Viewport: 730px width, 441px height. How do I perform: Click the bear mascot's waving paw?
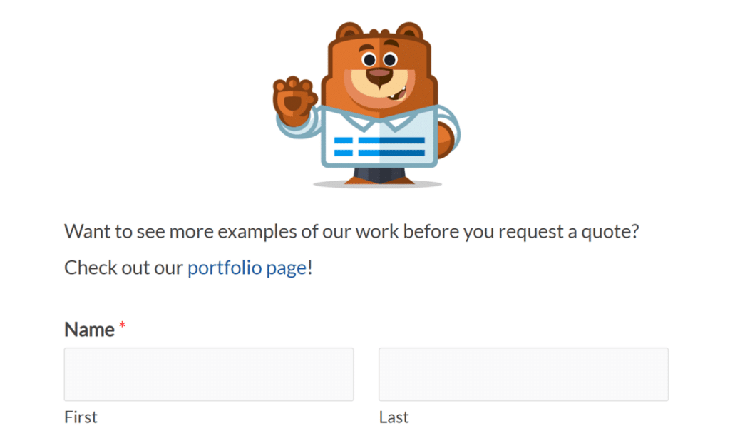pos(294,100)
